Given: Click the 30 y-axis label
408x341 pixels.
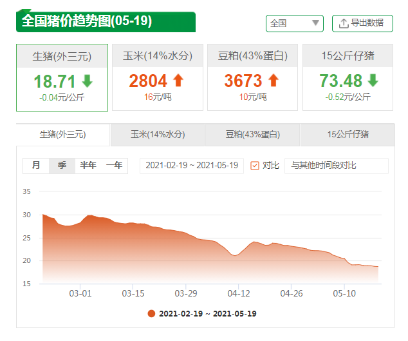Looking at the screenshot, I should (x=26, y=215).
